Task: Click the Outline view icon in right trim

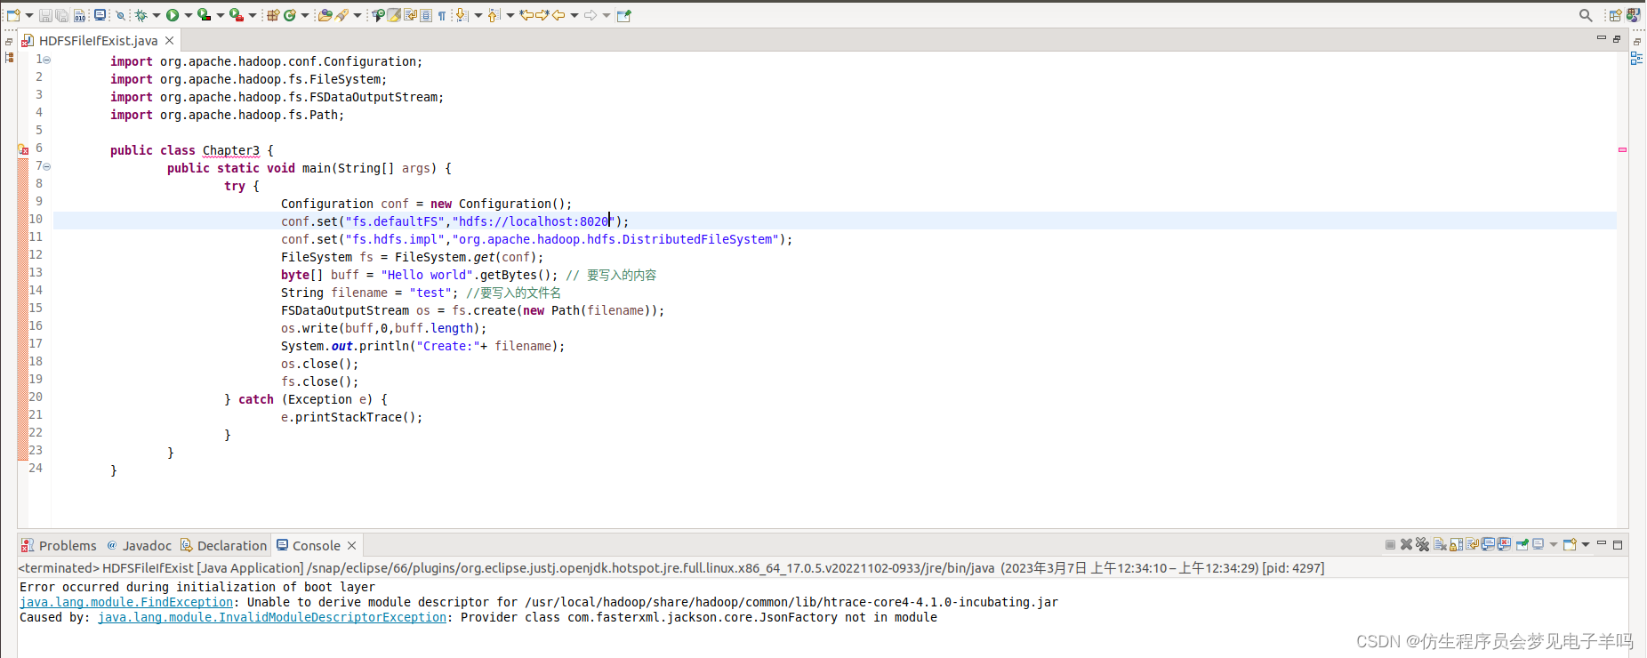Action: [1636, 59]
